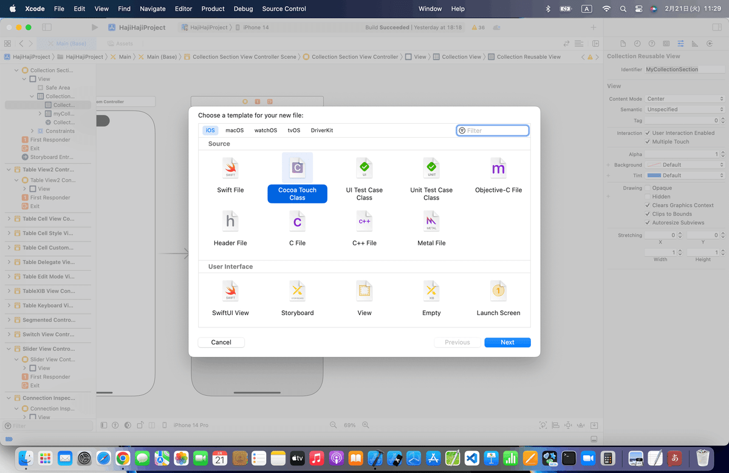Screen dimensions: 729x473
Task: Open Visual Studio Code from the Dock
Action: pyautogui.click(x=472, y=457)
